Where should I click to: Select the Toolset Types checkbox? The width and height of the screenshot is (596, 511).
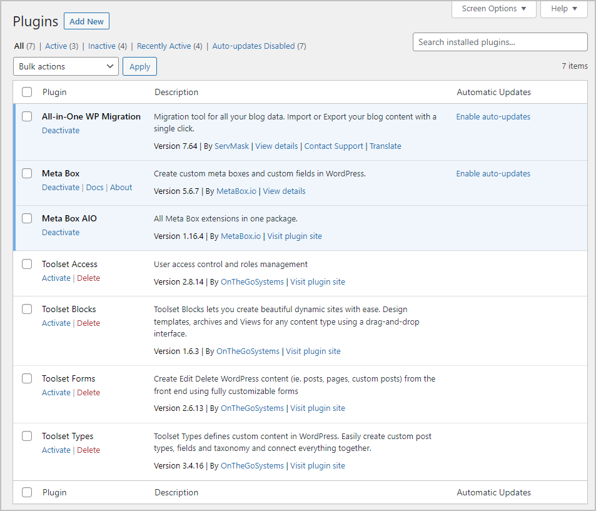[x=27, y=436]
